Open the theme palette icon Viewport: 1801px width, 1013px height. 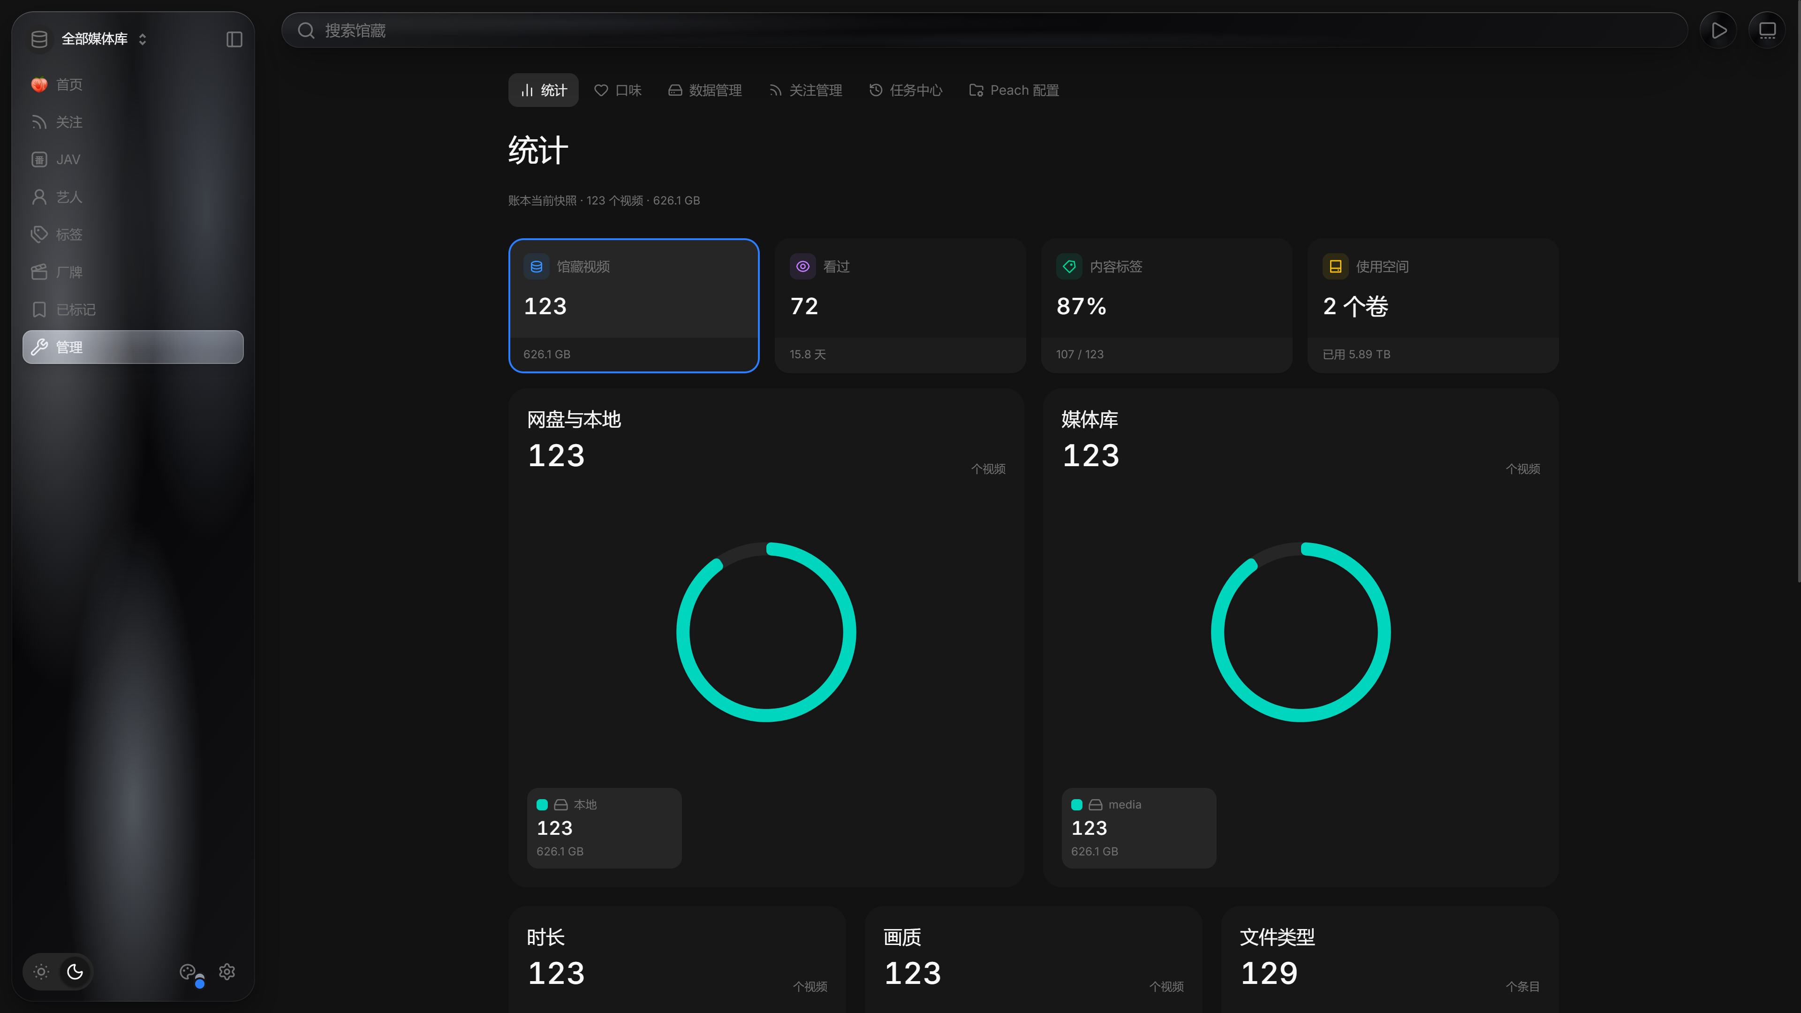(x=188, y=972)
